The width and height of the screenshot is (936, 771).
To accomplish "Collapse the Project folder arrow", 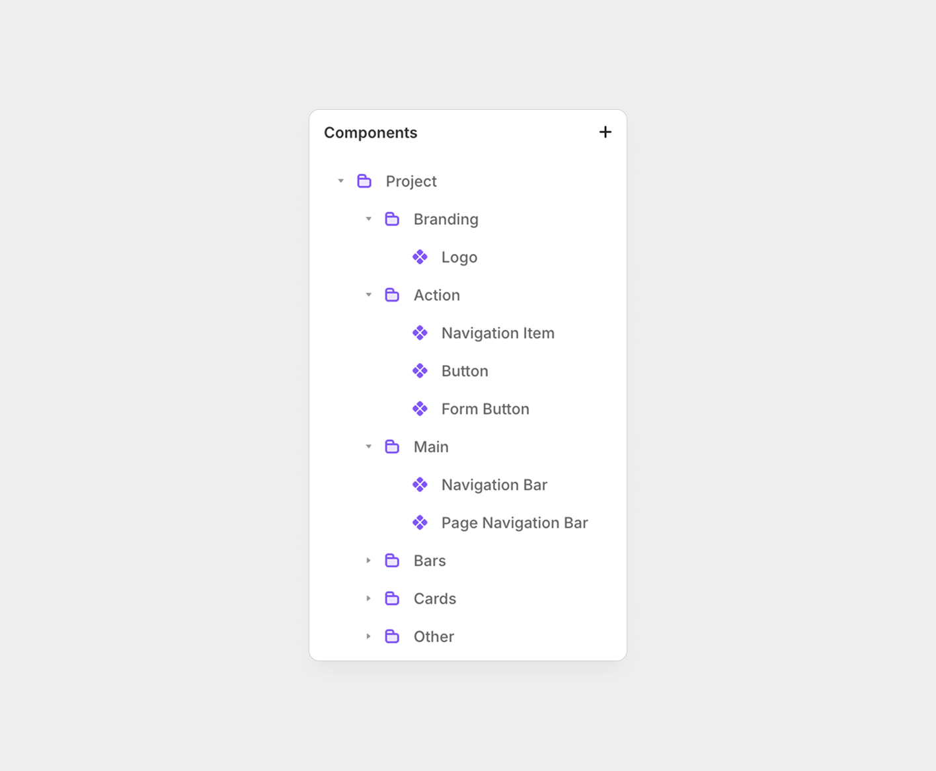I will coord(341,181).
